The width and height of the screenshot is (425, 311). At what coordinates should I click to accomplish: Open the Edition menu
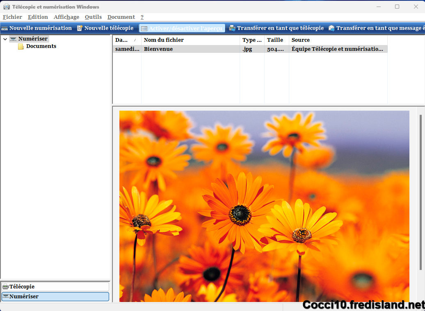coord(38,17)
